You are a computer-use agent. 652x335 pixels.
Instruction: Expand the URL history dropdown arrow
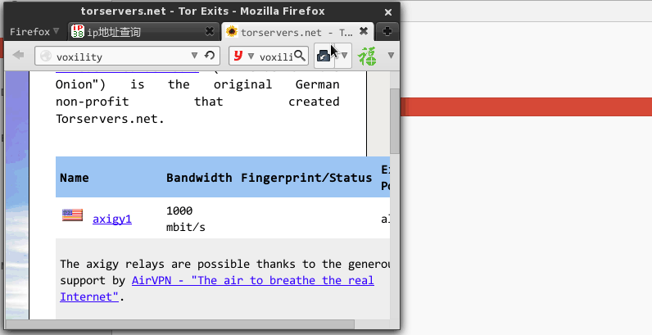tap(194, 55)
